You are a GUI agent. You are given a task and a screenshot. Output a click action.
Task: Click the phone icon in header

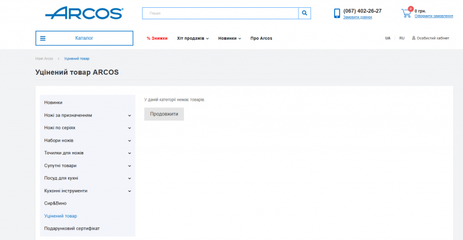coord(337,13)
